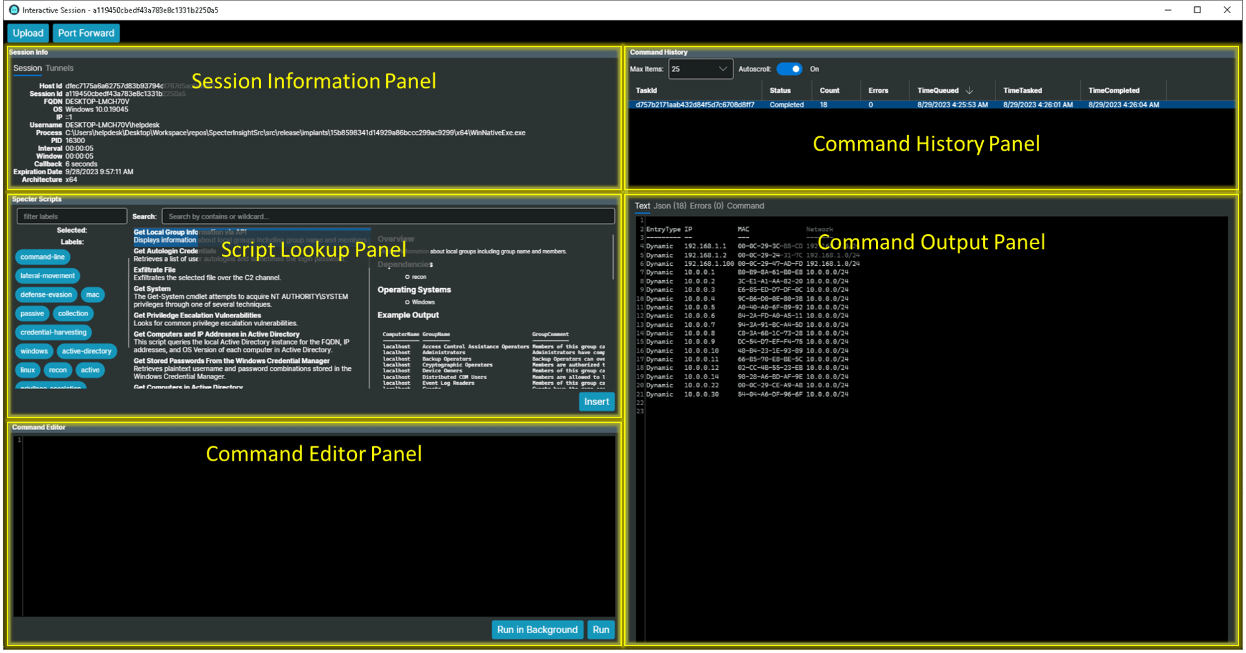Sort command history by TaskId column
Viewport: 1246px width, 653px height.
coord(647,91)
